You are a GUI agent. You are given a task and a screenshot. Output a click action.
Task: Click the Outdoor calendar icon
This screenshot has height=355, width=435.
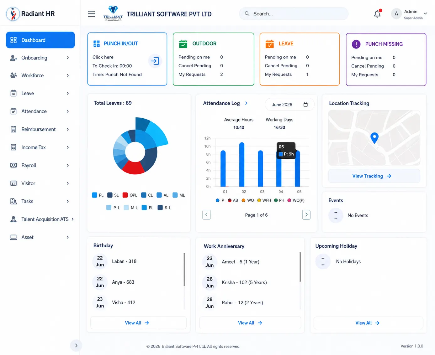point(183,44)
